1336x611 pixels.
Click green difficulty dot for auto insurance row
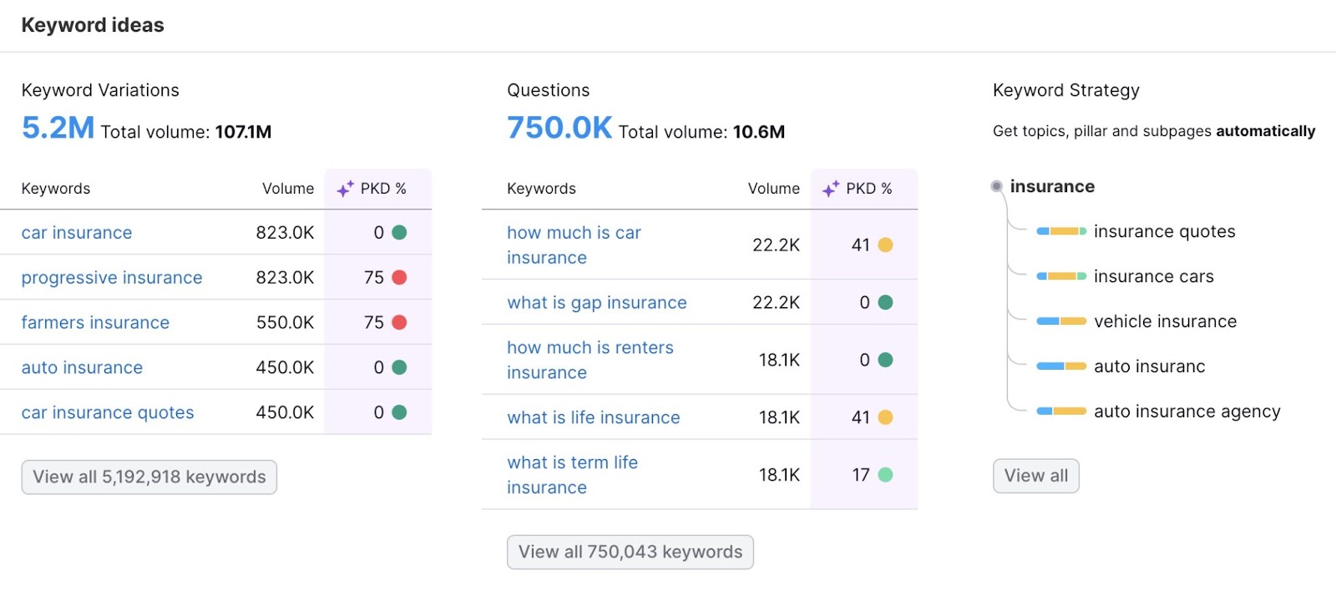coord(399,368)
